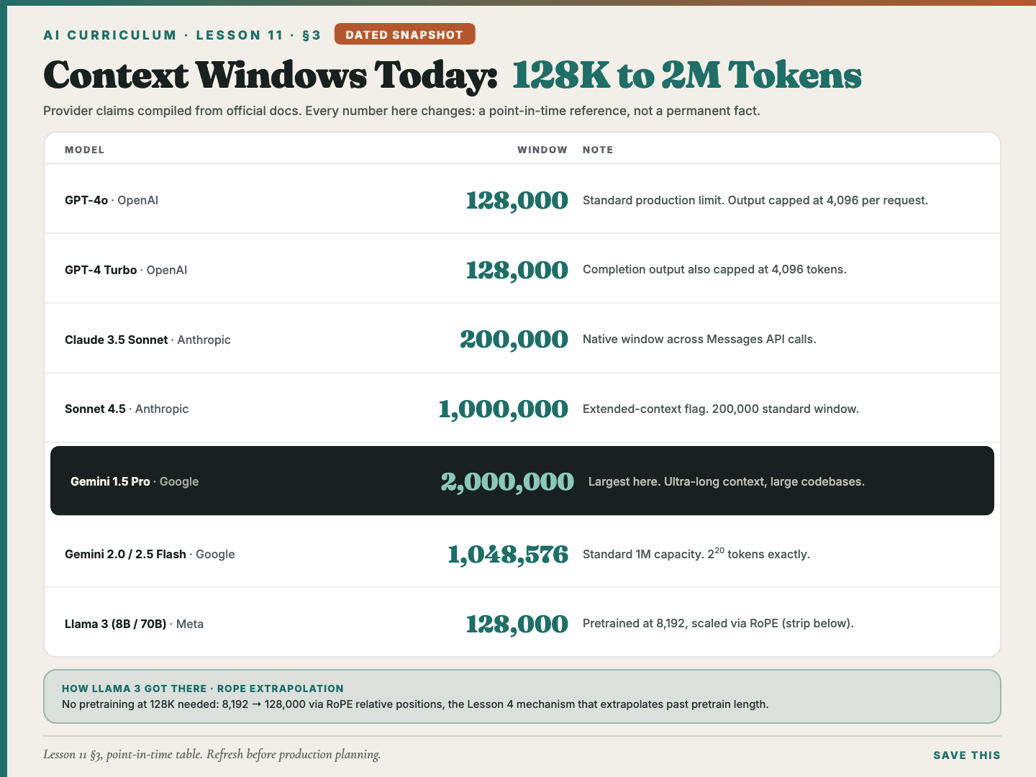Screen dimensions: 1036x777
Task: Select the 'Provider claims compiled from official docs' subtitle
Action: tap(401, 111)
